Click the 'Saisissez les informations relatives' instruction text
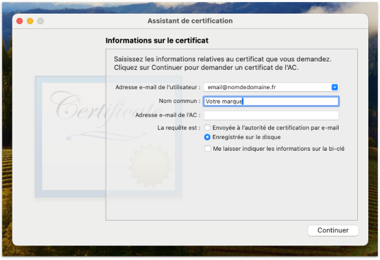Screen dimensions: 380x260 [x=222, y=64]
